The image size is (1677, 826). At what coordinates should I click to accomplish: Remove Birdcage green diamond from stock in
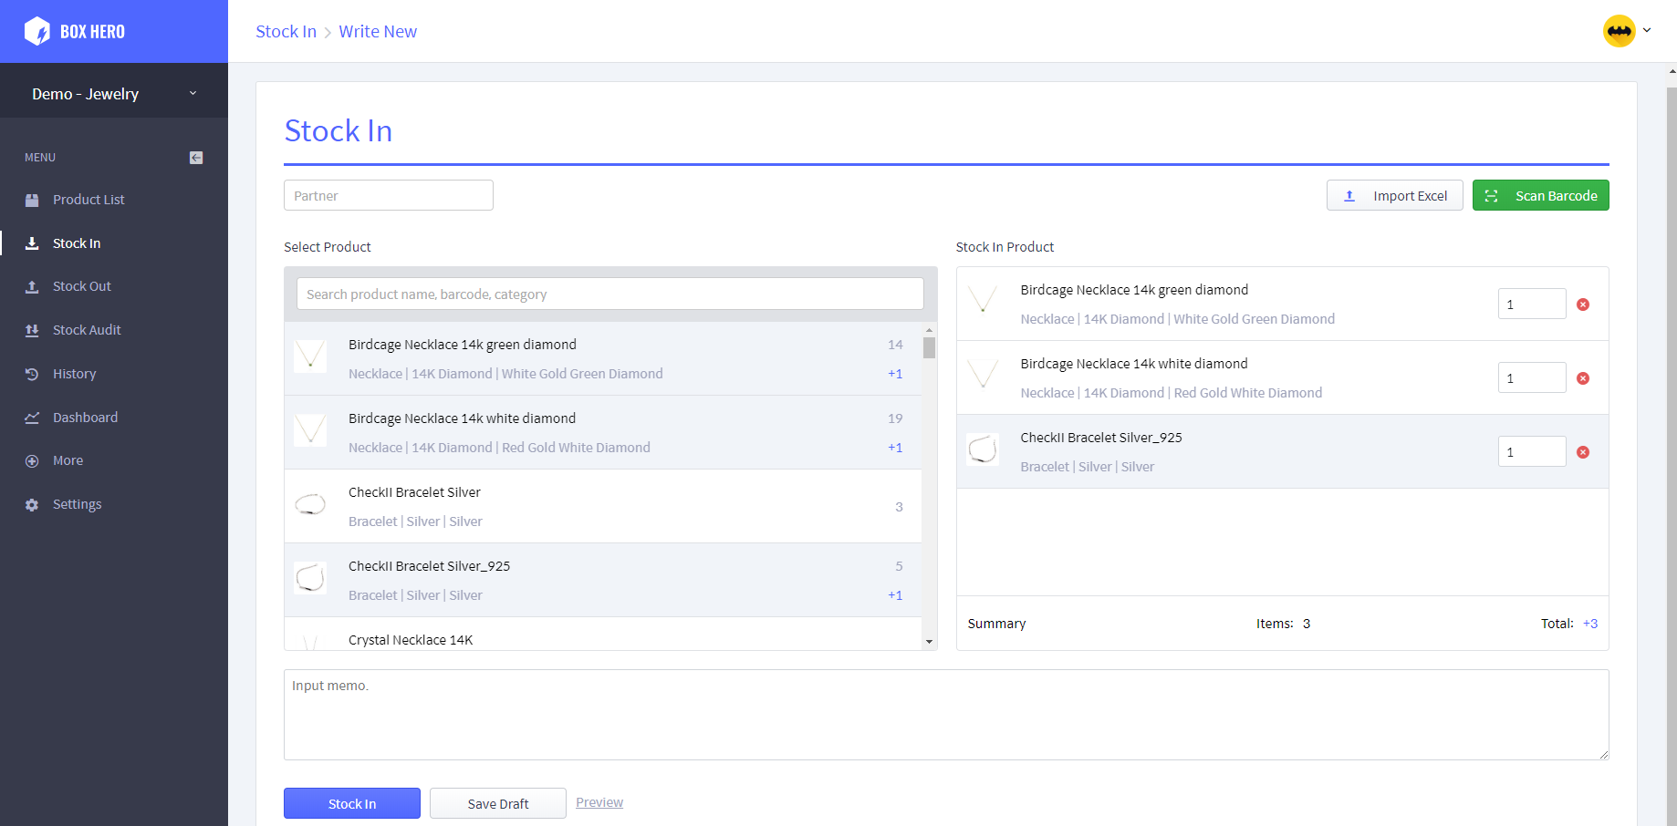[x=1583, y=305]
